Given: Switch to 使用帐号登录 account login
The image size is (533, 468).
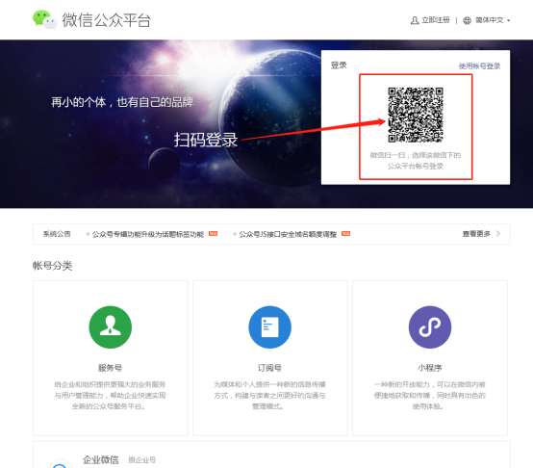Looking at the screenshot, I should pyautogui.click(x=479, y=66).
